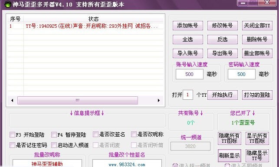
Task: Click the horizontal scrollbar thumb
Action: pos(78,101)
